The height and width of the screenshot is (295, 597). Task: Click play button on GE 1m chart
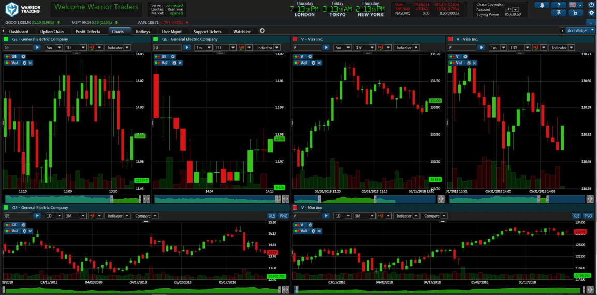click(x=186, y=48)
